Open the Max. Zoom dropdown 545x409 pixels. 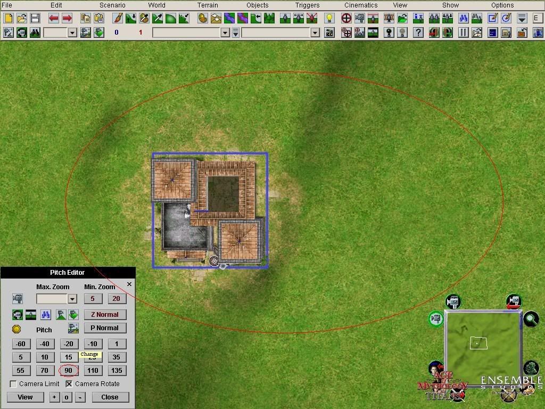tap(72, 299)
